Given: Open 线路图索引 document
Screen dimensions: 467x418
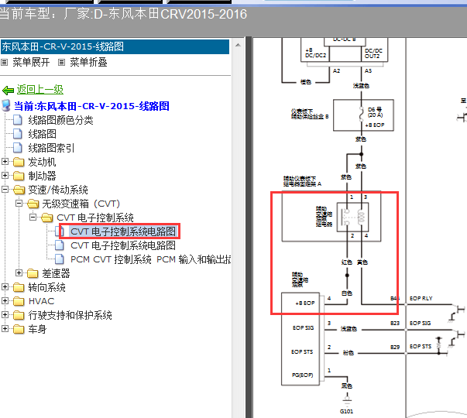Looking at the screenshot, I should (51, 148).
